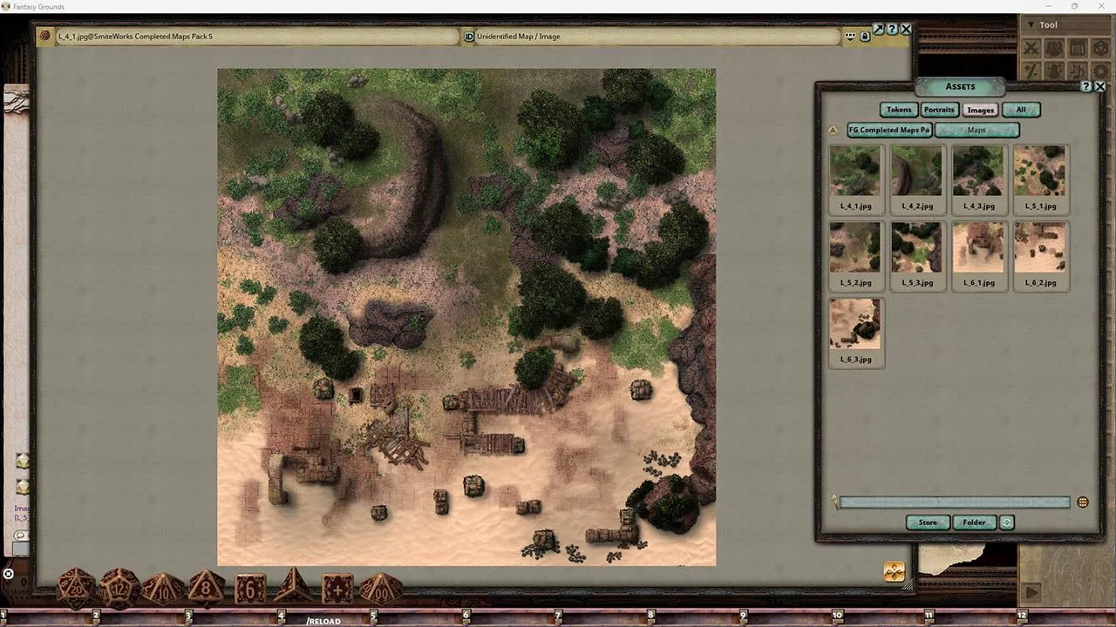Viewport: 1116px width, 627px height.
Task: Open the party sheet tool icon
Action: [x=1055, y=48]
